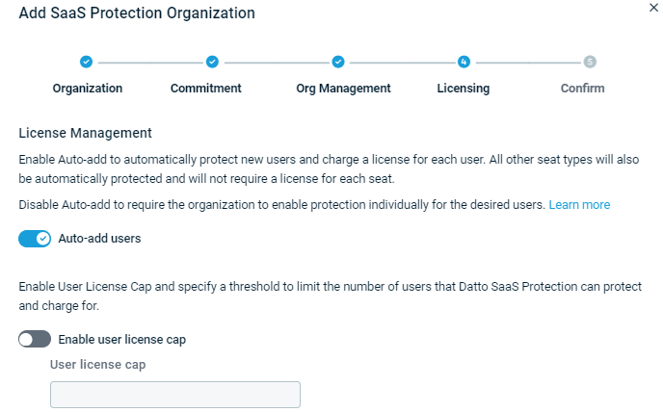Close the Add SaaS Protection Organization dialog
Image resolution: width=663 pixels, height=412 pixels.
(653, 7)
